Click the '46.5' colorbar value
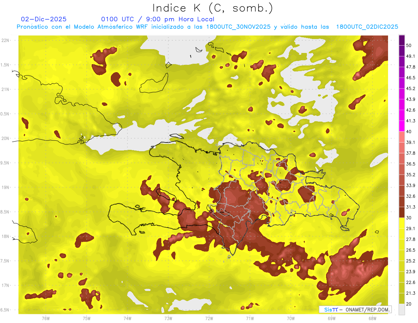Screen dimensions: 418x323 click(411, 78)
